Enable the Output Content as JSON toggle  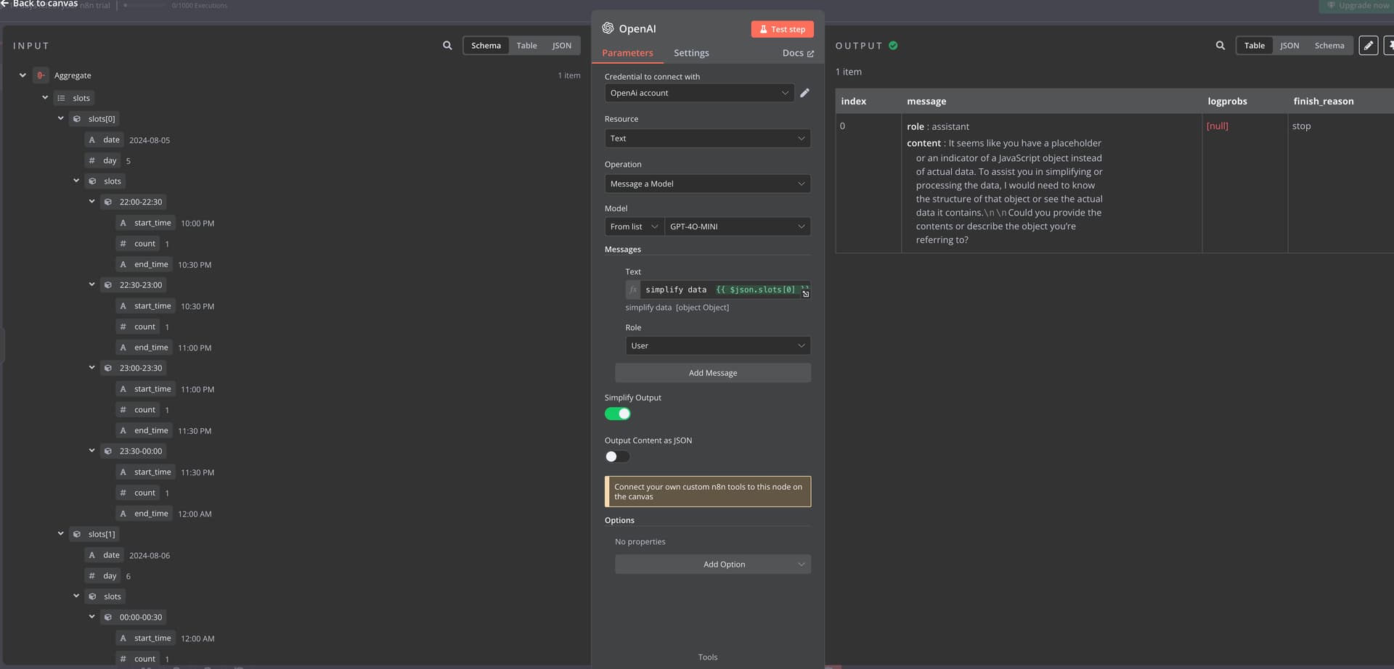[x=617, y=456]
